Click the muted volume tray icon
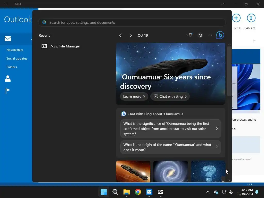The image size is (264, 198). coord(231,192)
